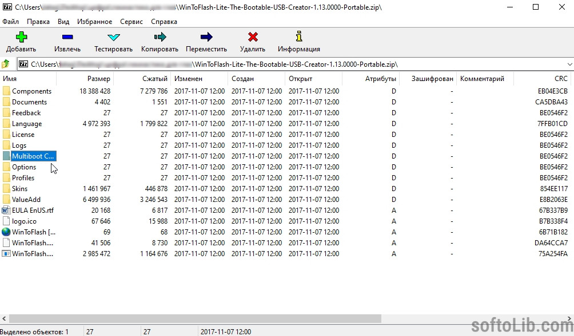This screenshot has height=336, width=574.
Task: Click the WinToFlash globe shortcut icon
Action: coord(6,232)
